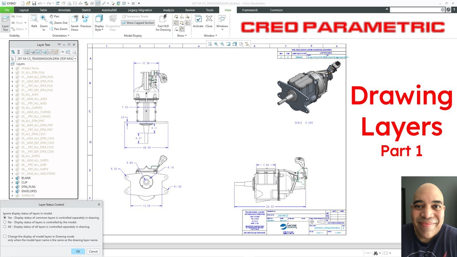Switch to the Layout tab
Screen dimensions: 457x257
(x=24, y=10)
